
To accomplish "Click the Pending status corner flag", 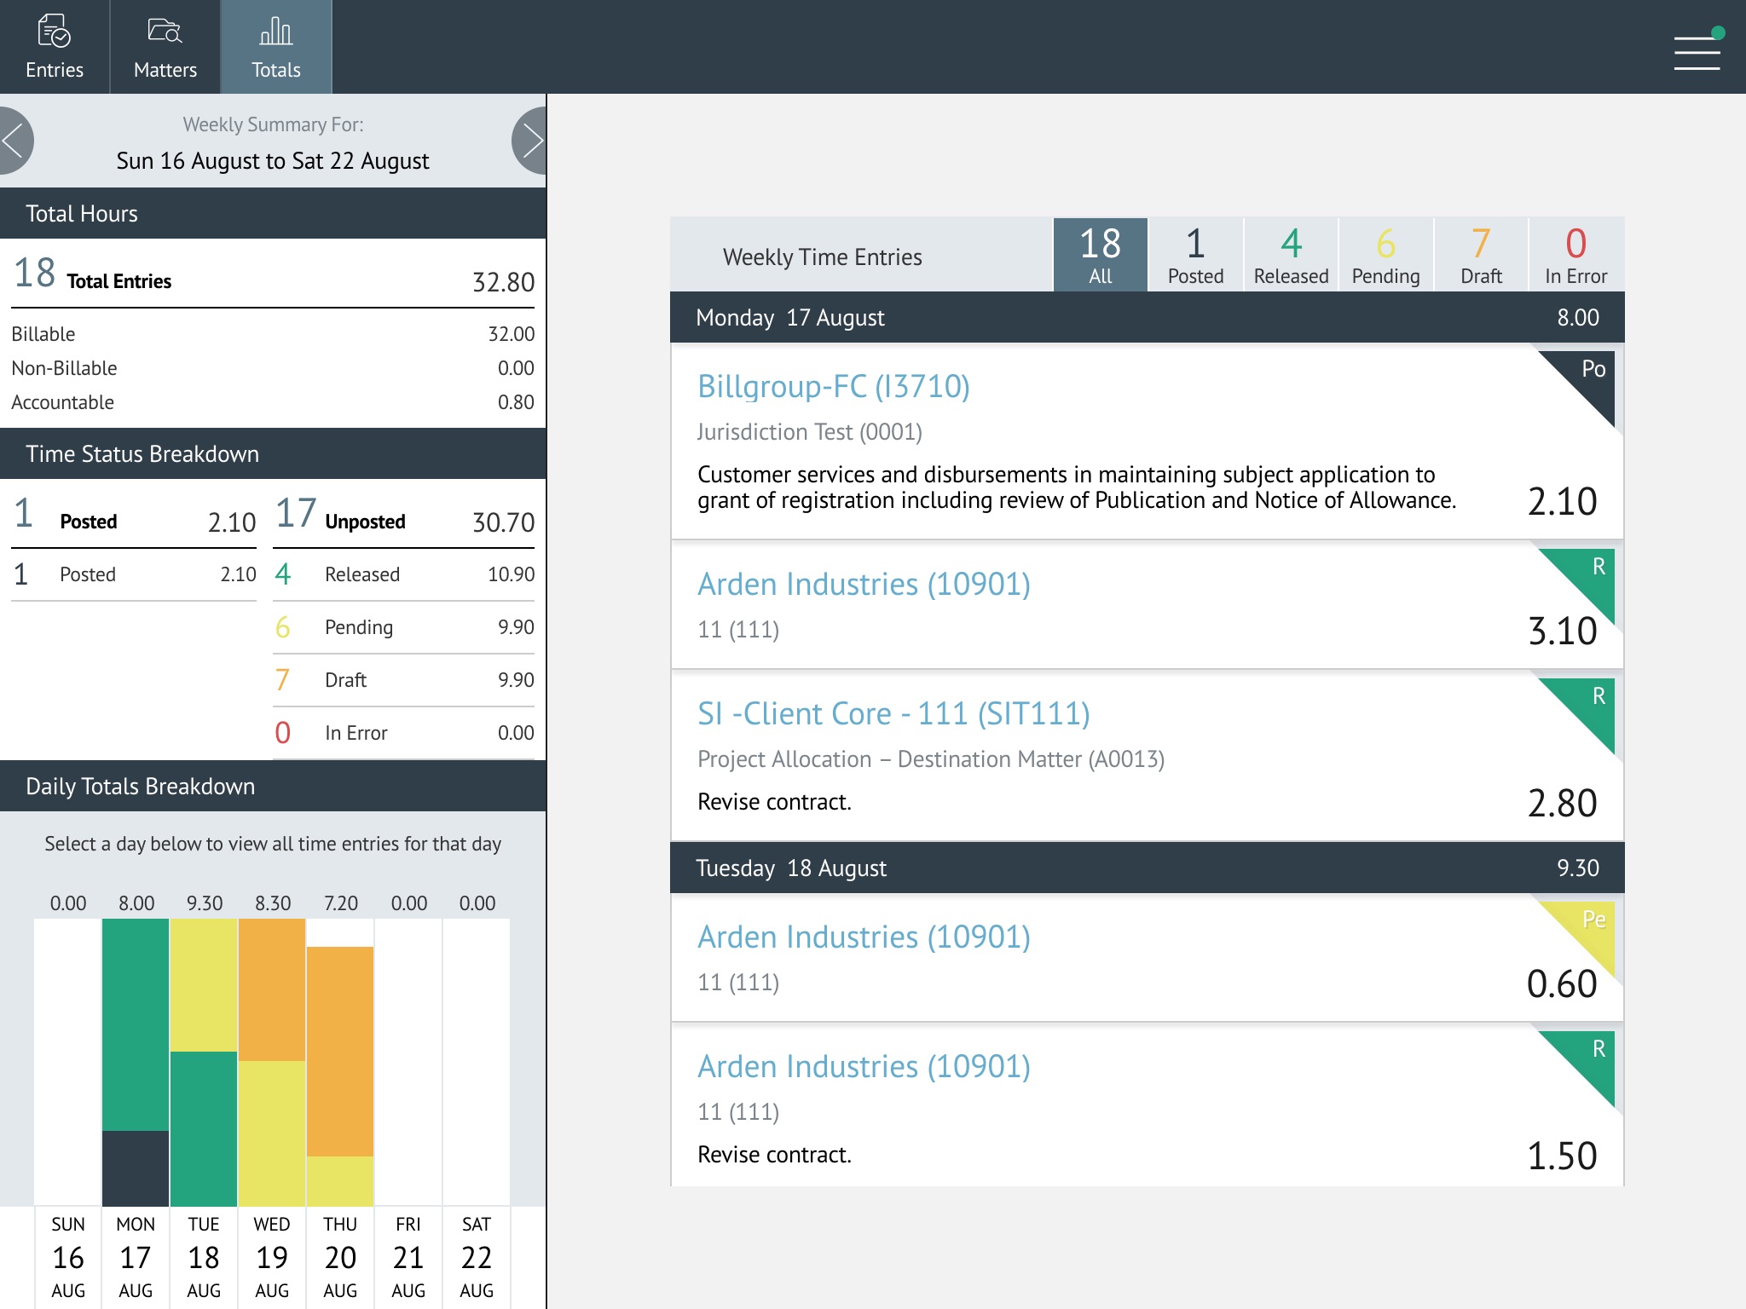I will pyautogui.click(x=1590, y=927).
